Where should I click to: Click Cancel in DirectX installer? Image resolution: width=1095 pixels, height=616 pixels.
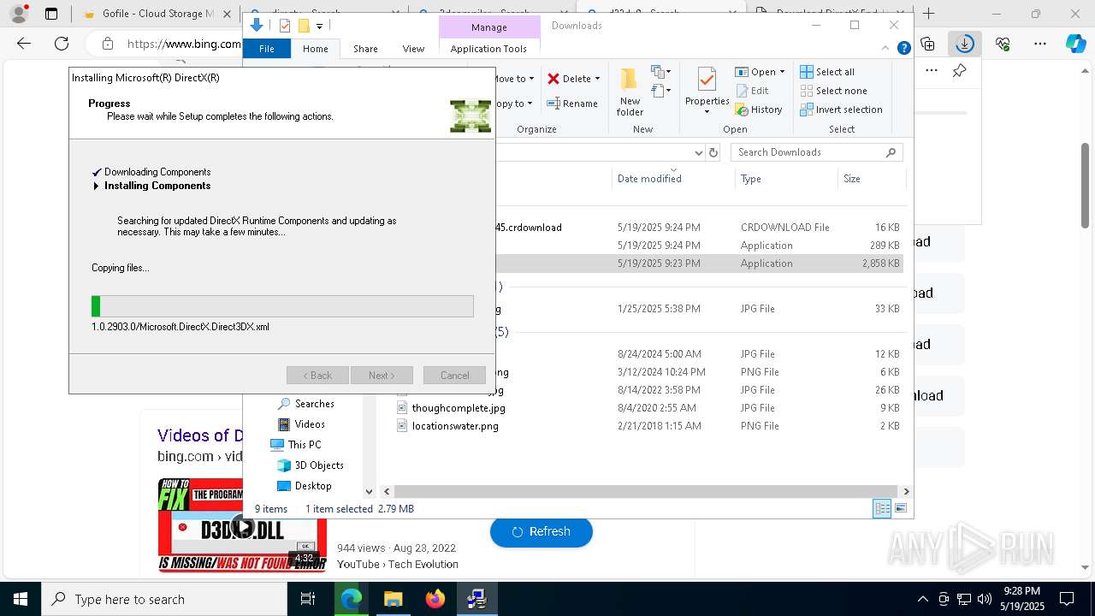[454, 376]
